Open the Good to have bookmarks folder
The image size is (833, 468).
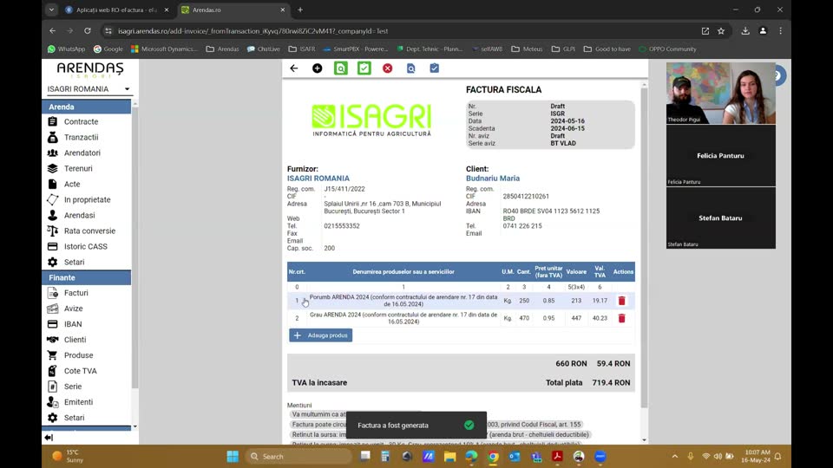point(607,49)
